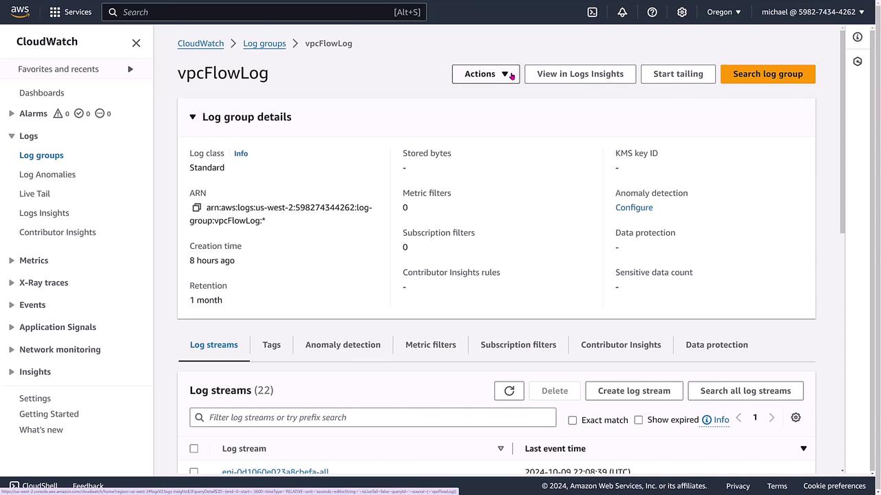
Task: Open the Configure anomaly detection link
Action: pos(634,207)
